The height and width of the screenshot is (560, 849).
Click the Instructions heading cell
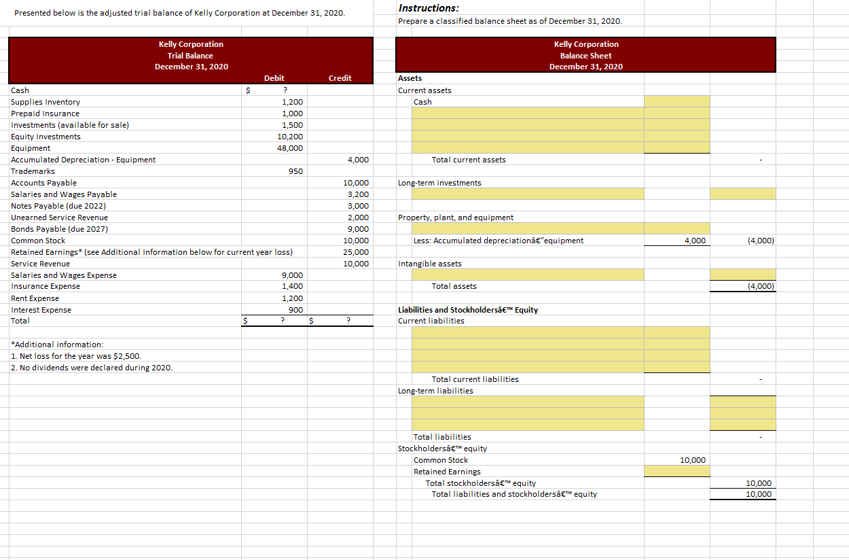tap(421, 7)
